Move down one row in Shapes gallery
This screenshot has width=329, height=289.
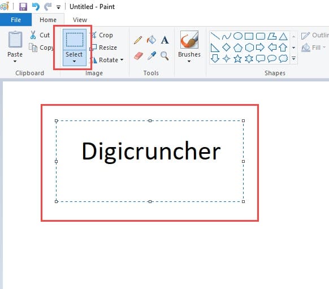294,48
